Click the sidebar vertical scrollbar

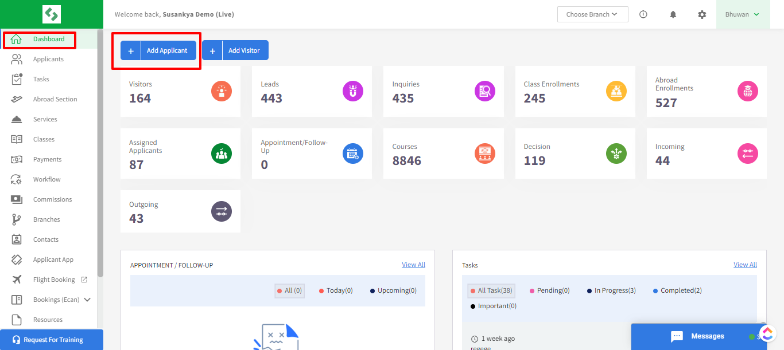(100, 155)
